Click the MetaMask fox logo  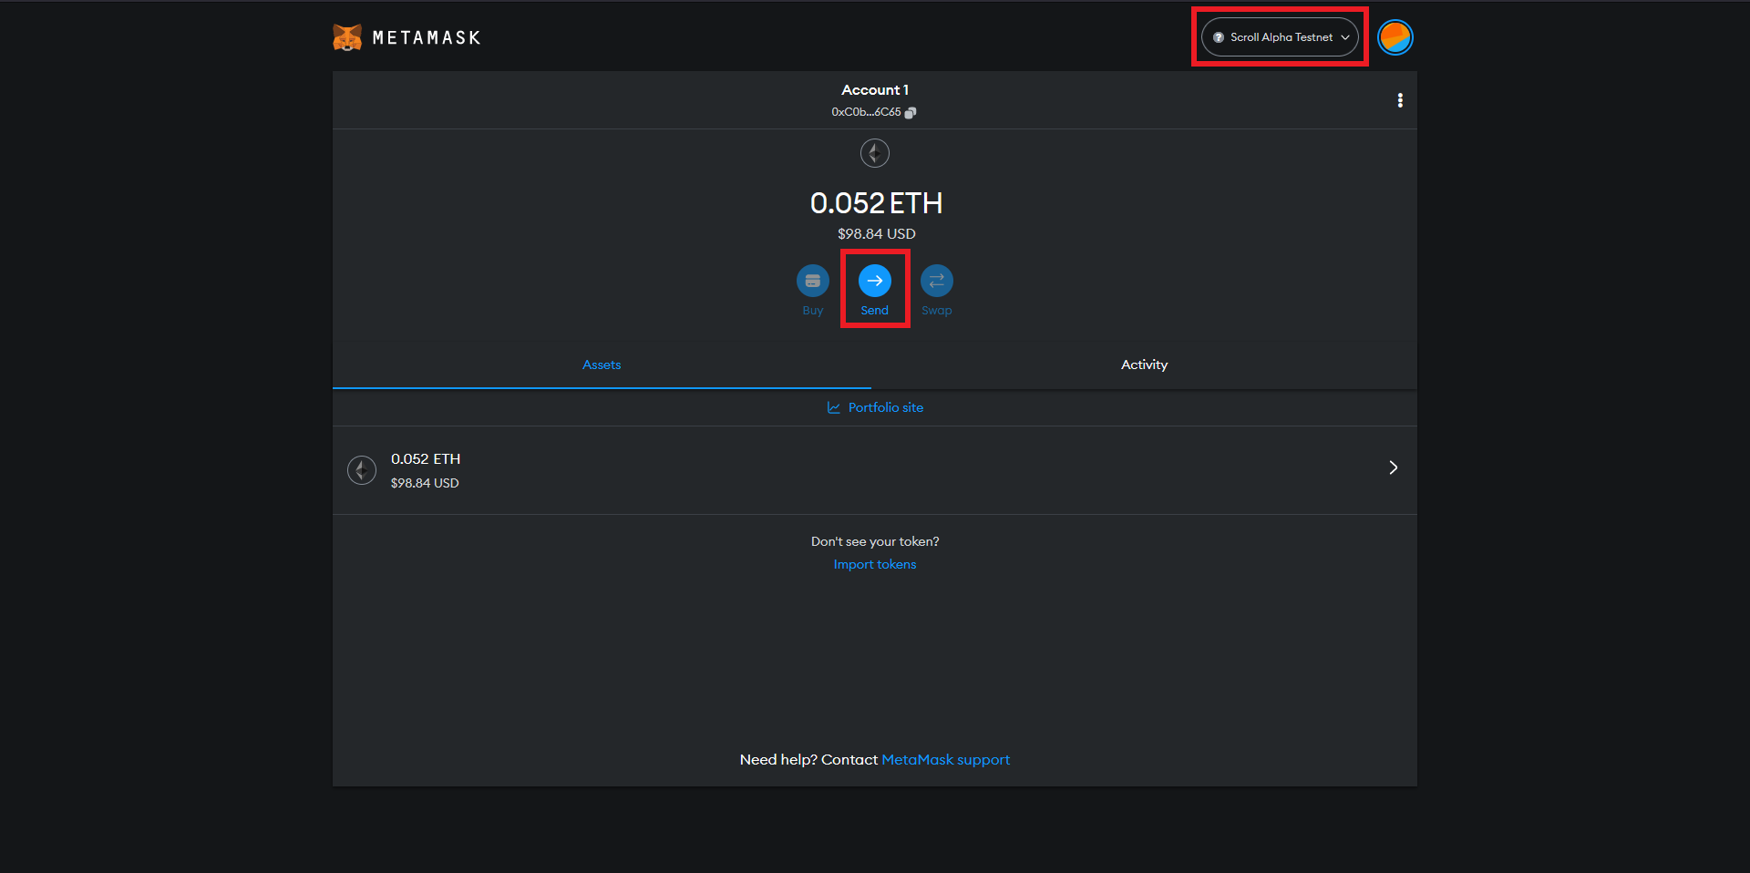(347, 37)
